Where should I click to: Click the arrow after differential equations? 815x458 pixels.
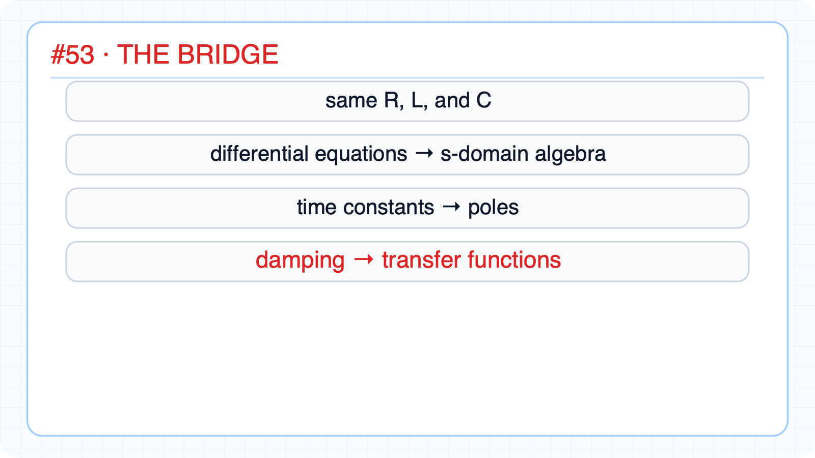tap(424, 154)
